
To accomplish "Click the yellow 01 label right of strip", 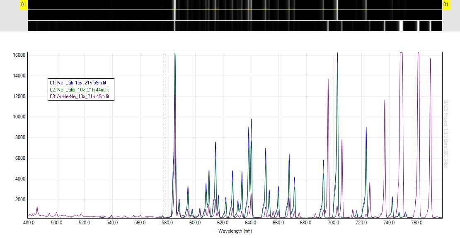I will (446, 5).
